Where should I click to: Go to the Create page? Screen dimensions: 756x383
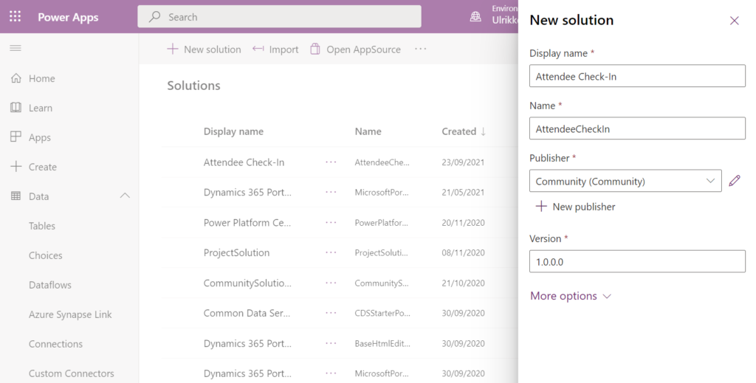tap(42, 168)
